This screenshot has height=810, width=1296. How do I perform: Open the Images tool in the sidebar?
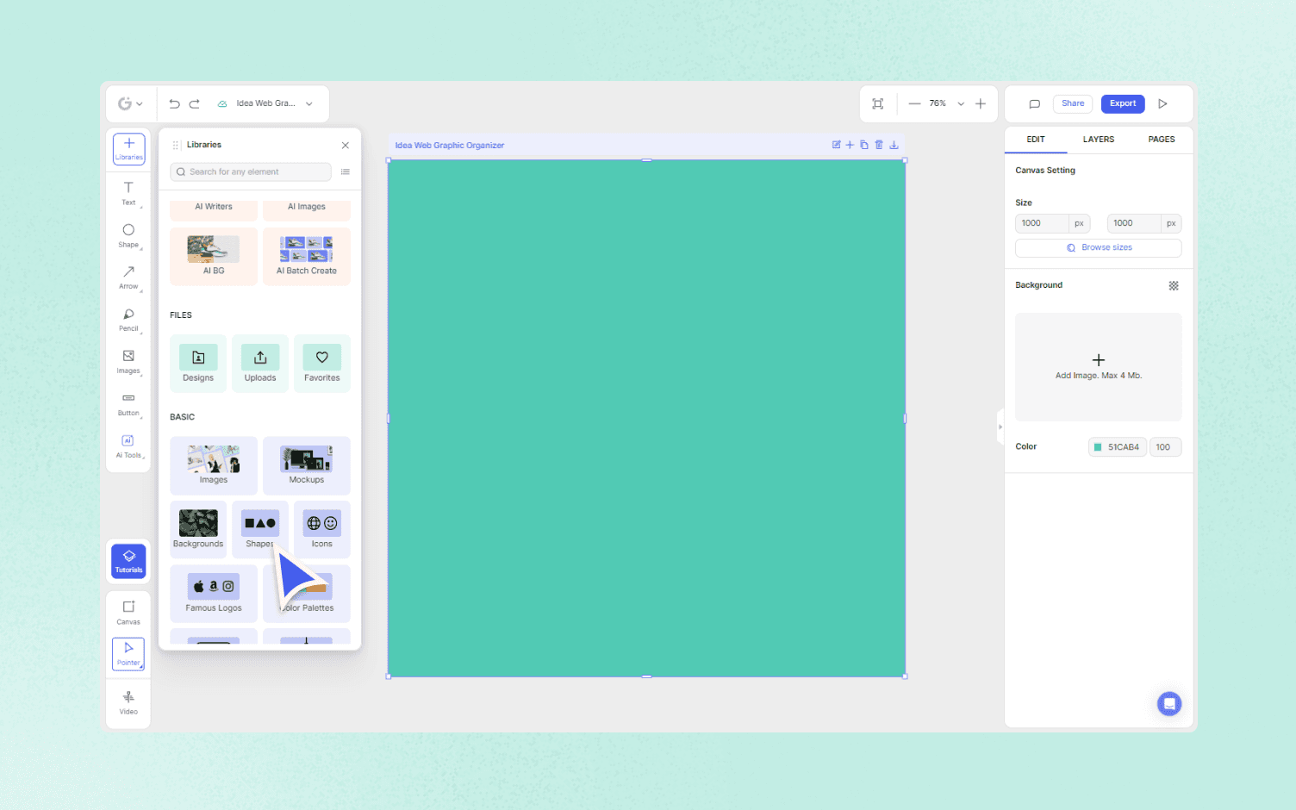pyautogui.click(x=128, y=362)
